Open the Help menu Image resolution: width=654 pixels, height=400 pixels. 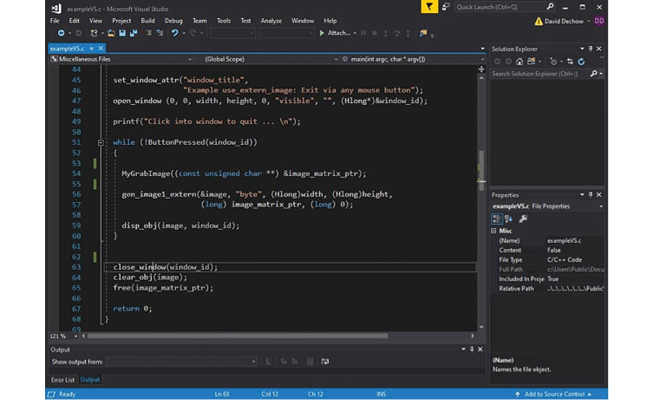pyautogui.click(x=330, y=21)
